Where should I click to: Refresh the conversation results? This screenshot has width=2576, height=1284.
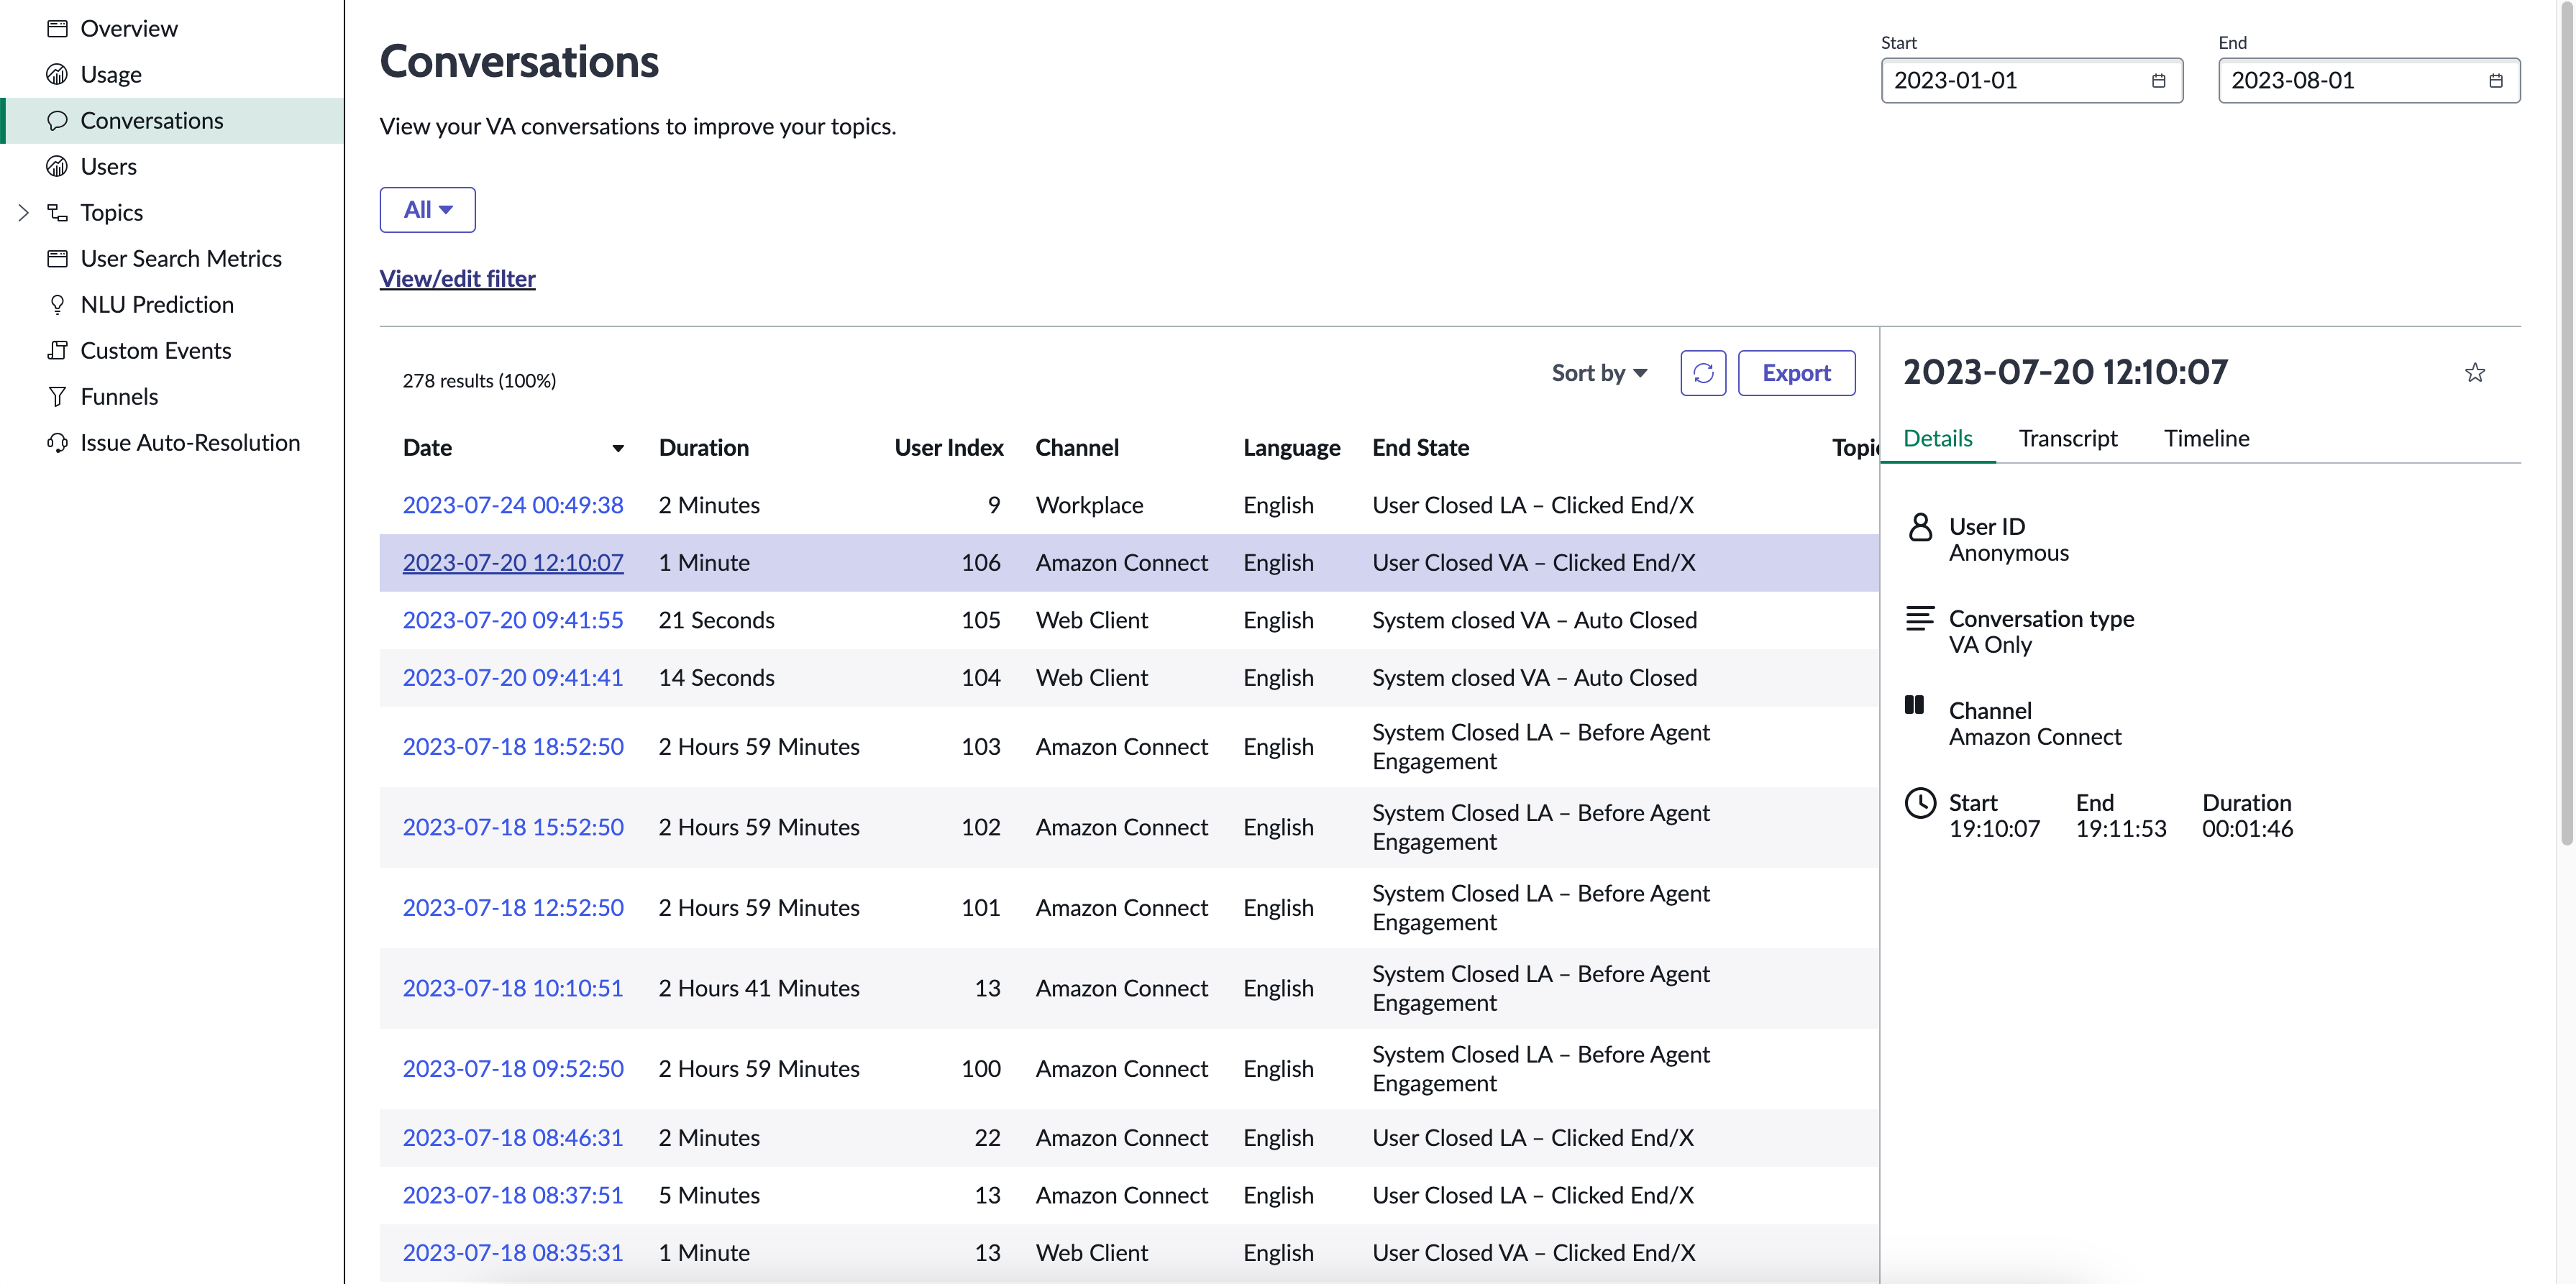(x=1703, y=373)
